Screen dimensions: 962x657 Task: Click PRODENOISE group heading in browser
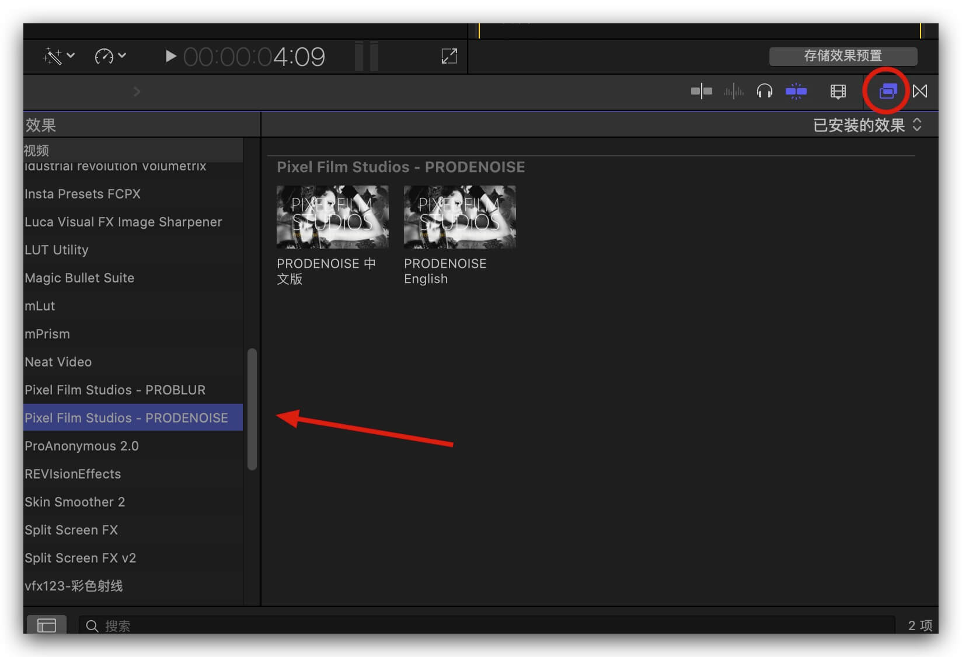(400, 167)
